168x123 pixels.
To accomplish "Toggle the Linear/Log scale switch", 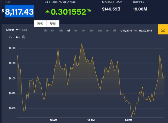I will point(18,30).
